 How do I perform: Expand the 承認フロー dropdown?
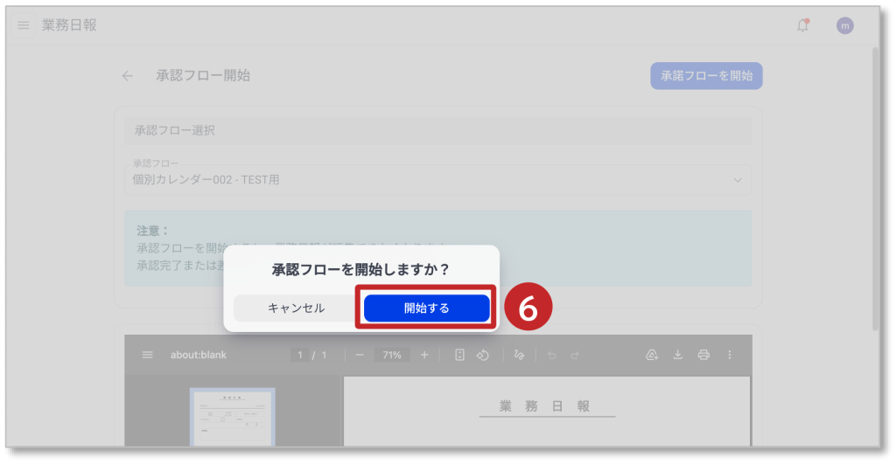[736, 180]
